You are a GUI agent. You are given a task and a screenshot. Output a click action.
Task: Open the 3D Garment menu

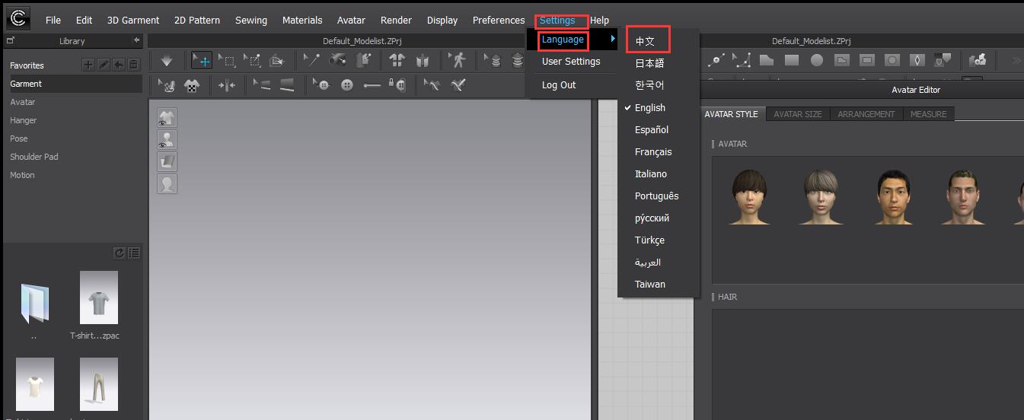[x=133, y=21]
